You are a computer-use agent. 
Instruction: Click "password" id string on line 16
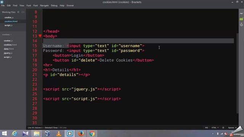pos(130,51)
